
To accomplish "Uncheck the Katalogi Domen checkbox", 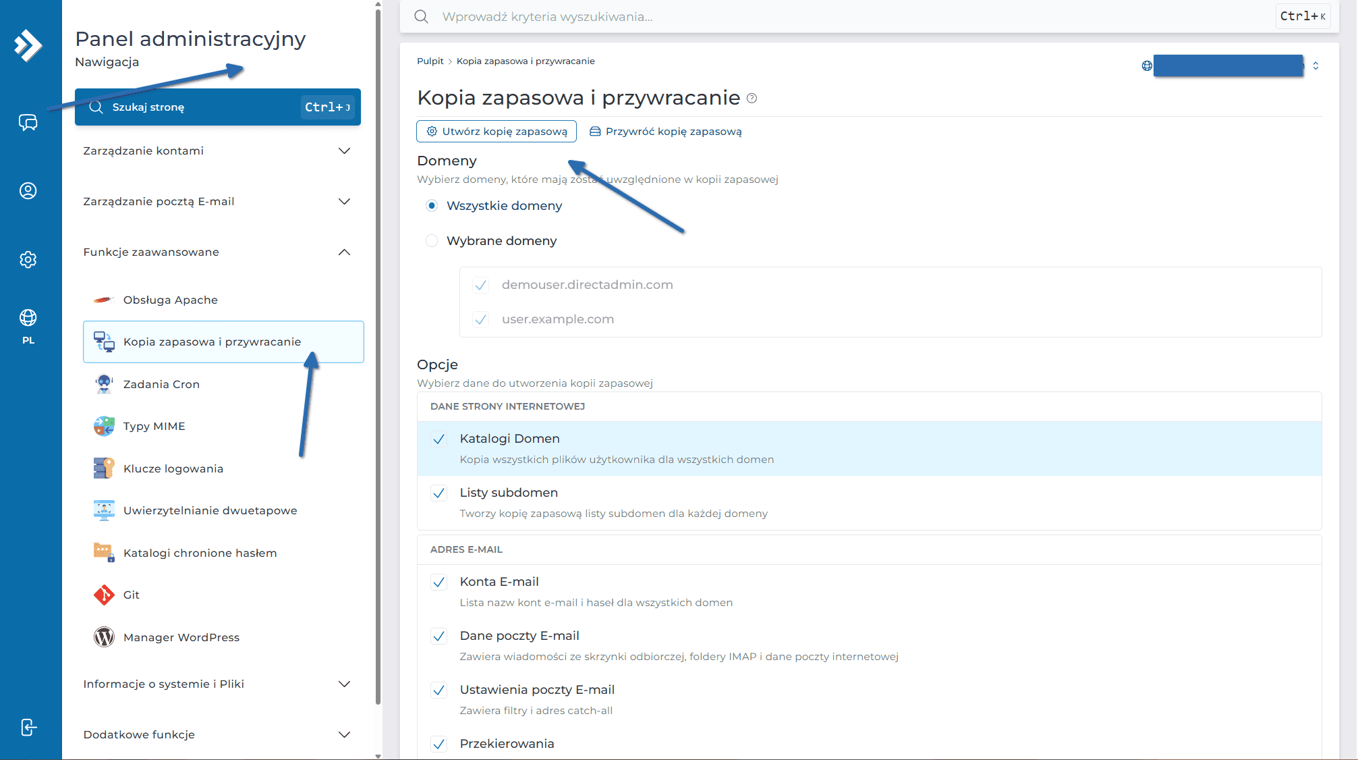I will coord(438,439).
